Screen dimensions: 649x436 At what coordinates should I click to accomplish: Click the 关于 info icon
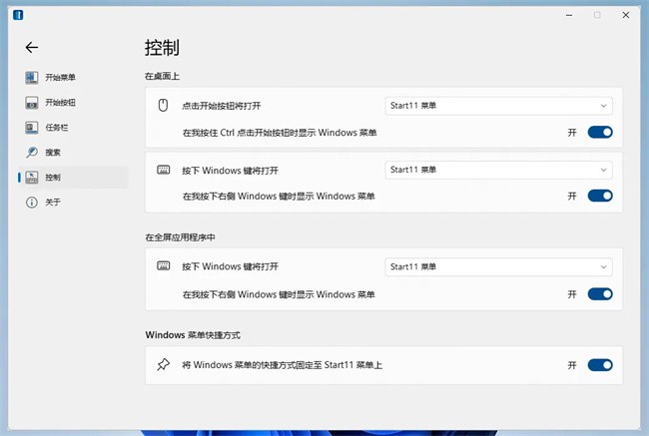(32, 202)
